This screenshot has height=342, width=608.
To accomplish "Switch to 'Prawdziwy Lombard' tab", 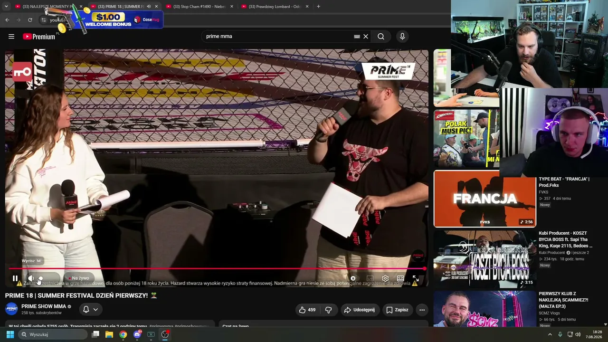I will coord(275,6).
